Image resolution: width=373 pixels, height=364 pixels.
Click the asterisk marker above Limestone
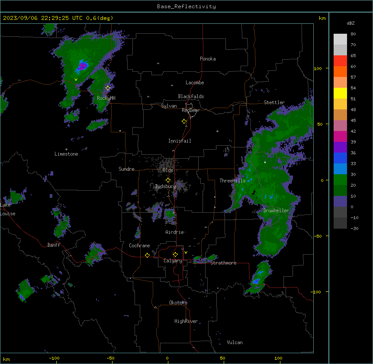(x=66, y=150)
